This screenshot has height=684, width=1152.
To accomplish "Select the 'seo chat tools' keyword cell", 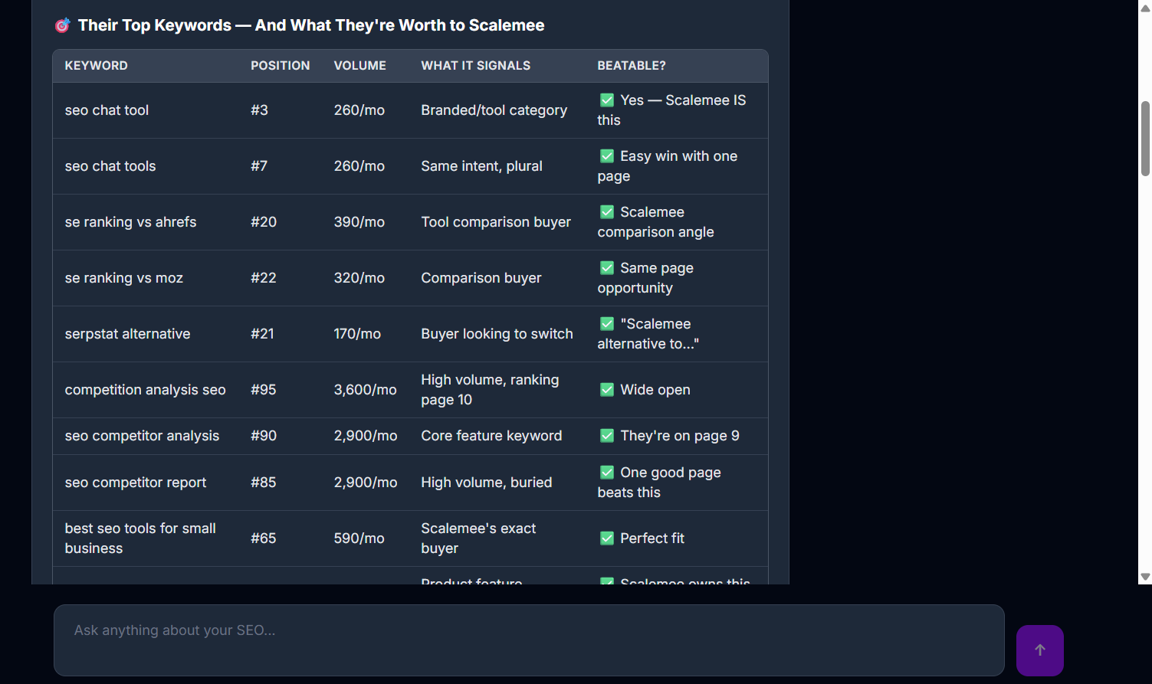I will coord(110,166).
